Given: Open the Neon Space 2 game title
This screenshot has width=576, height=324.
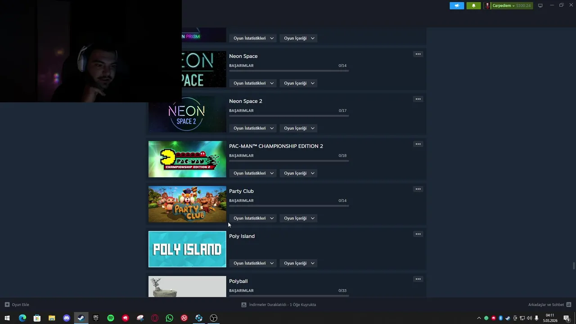Looking at the screenshot, I should [x=246, y=101].
